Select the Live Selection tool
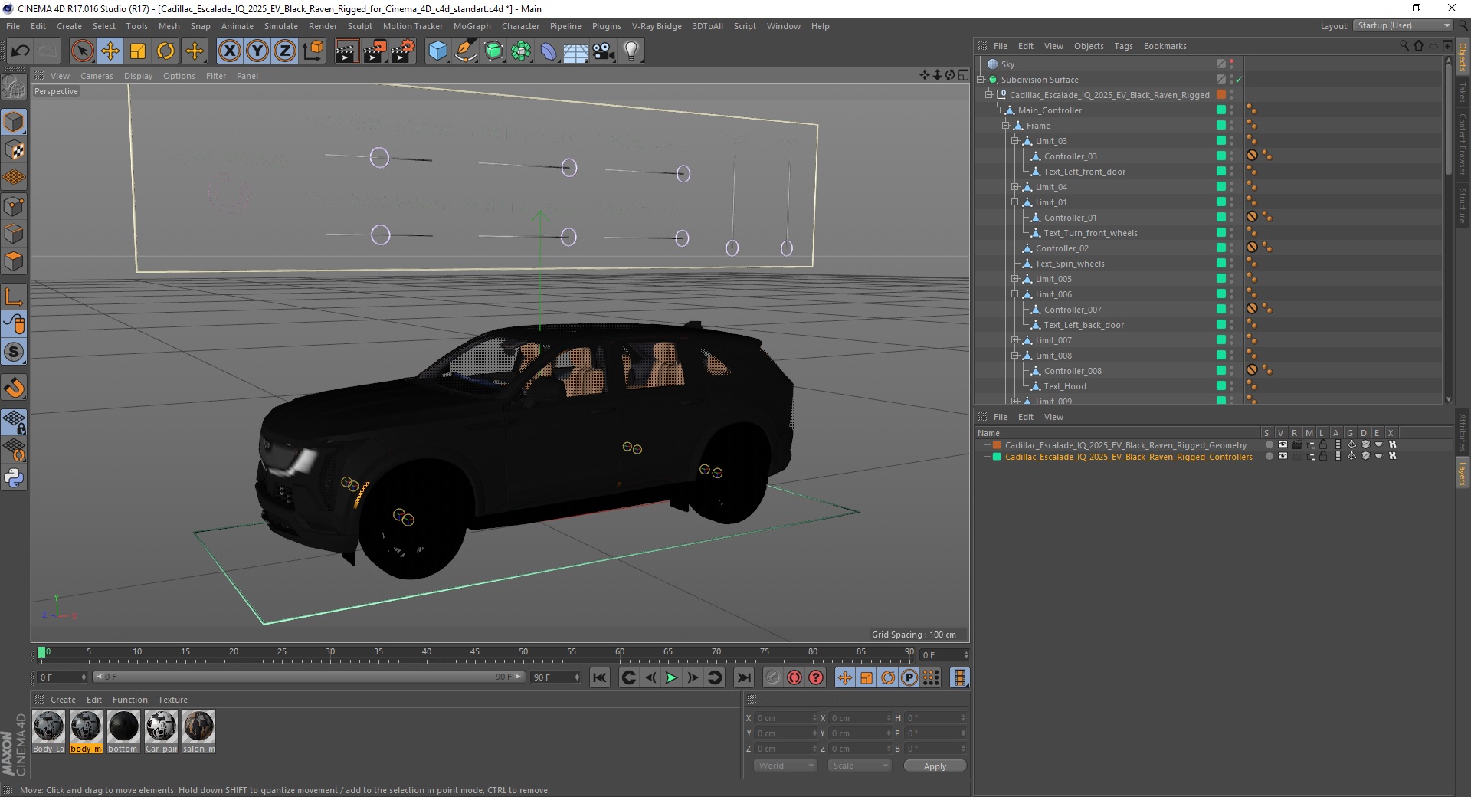 82,51
